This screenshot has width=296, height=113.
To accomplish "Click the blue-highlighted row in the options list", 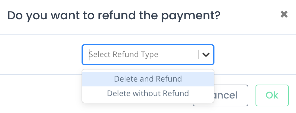I will tap(148, 79).
